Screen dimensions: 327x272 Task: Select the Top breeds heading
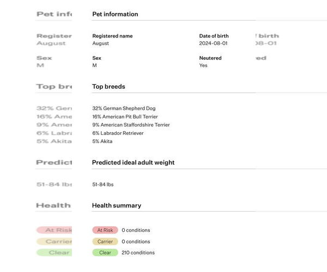coord(108,86)
